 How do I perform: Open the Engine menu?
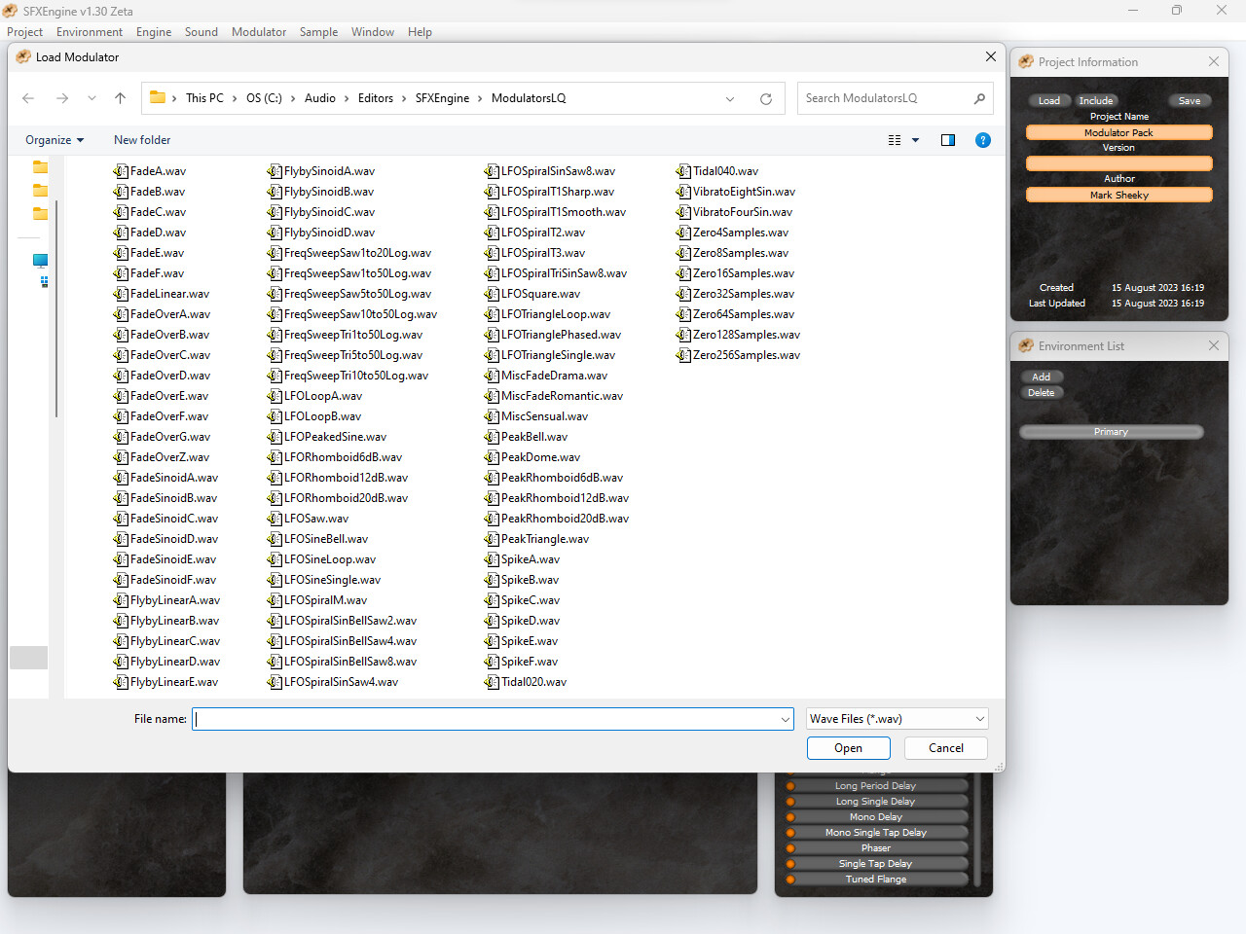click(x=153, y=31)
